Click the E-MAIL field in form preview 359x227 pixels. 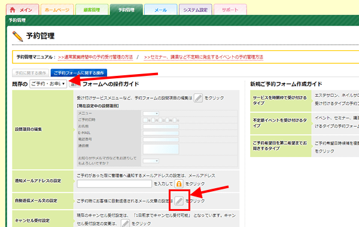click(161, 133)
